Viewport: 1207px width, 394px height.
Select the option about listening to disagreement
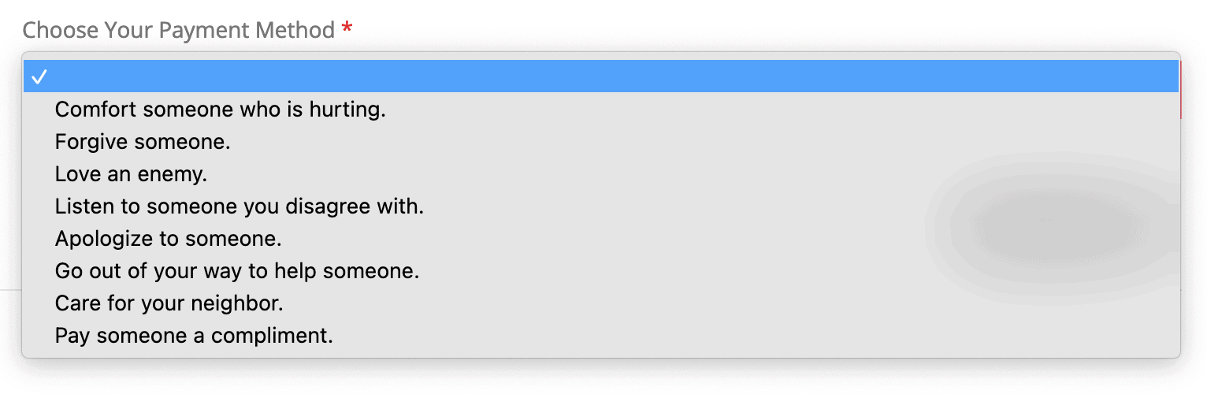click(x=240, y=206)
